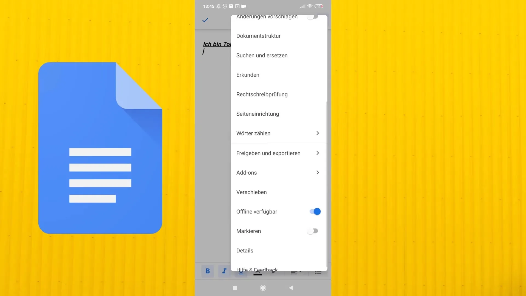
Task: Select Rechtschreibprüfung menu option
Action: (262, 94)
